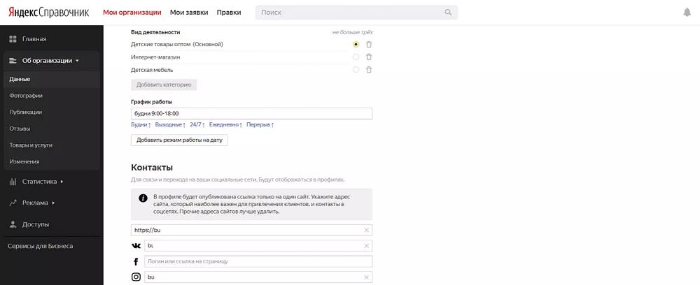This screenshot has height=285, width=700.
Task: Click the notifications bell icon
Action: [687, 13]
